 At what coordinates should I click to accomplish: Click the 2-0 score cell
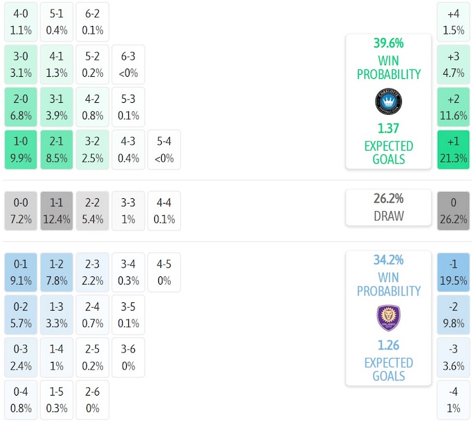pyautogui.click(x=21, y=107)
